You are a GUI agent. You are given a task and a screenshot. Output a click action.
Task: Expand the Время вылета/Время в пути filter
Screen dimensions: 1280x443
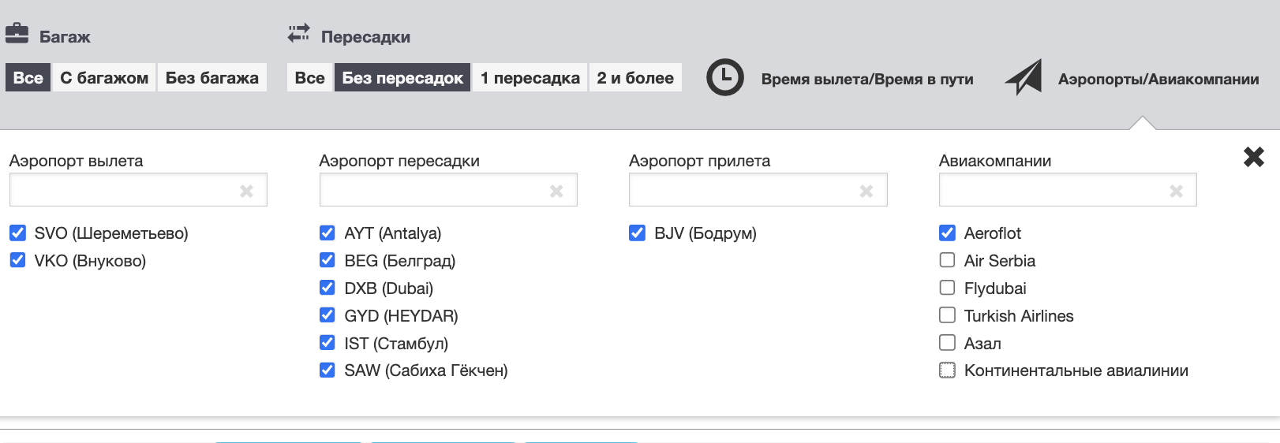click(x=866, y=79)
